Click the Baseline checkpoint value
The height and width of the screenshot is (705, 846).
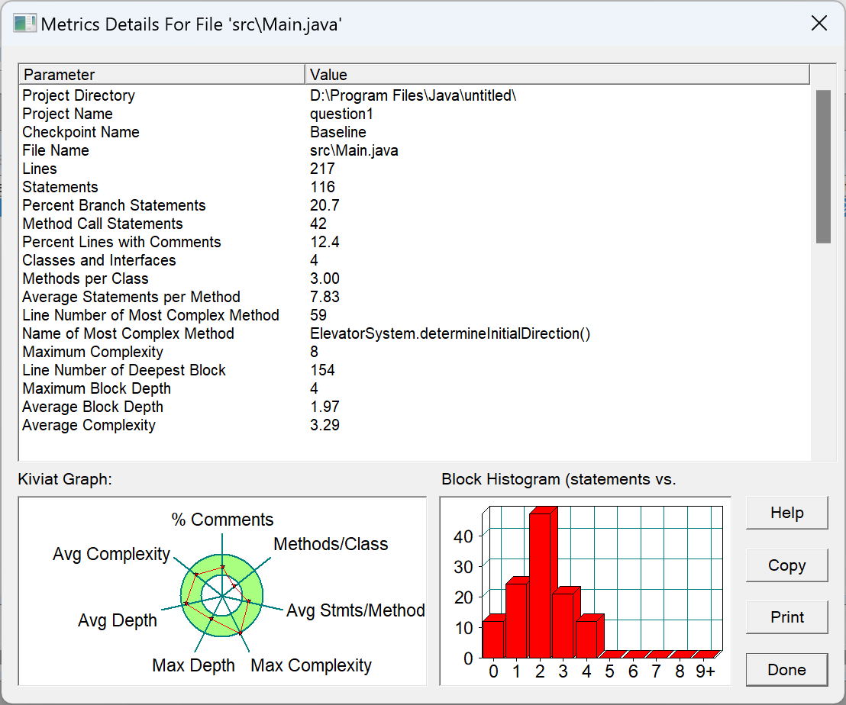337,132
